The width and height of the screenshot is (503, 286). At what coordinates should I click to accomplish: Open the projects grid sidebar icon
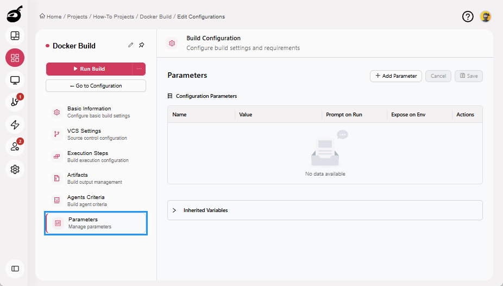[x=15, y=58]
